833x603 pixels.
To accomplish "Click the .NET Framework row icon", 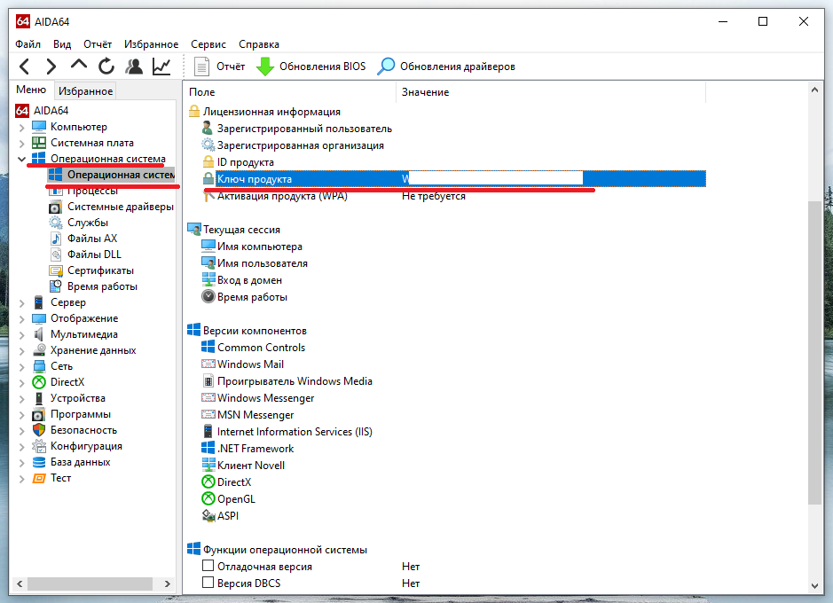I will click(208, 449).
